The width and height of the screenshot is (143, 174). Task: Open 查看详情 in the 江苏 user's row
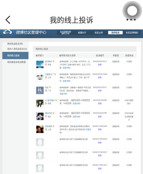[x=67, y=81]
